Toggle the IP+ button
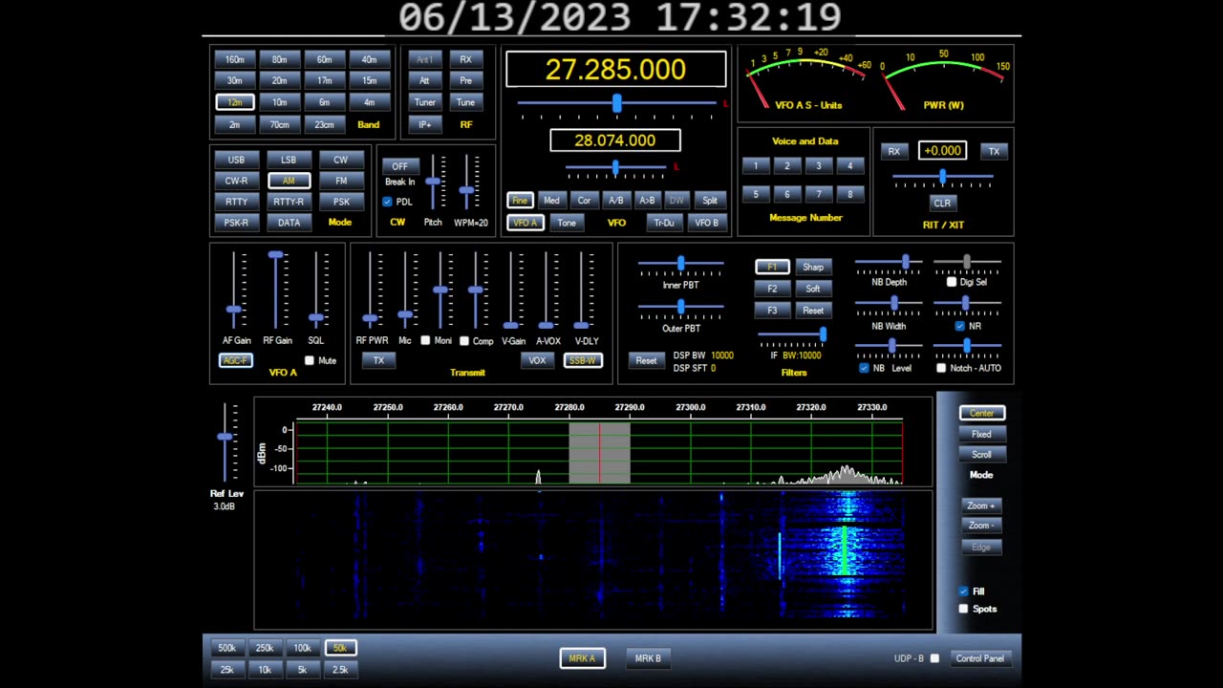This screenshot has height=688, width=1223. (x=424, y=124)
